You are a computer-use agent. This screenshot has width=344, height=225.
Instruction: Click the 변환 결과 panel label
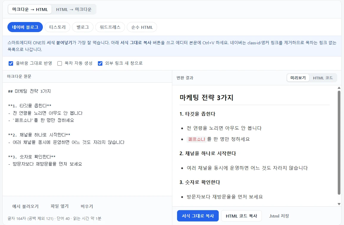pyautogui.click(x=185, y=78)
